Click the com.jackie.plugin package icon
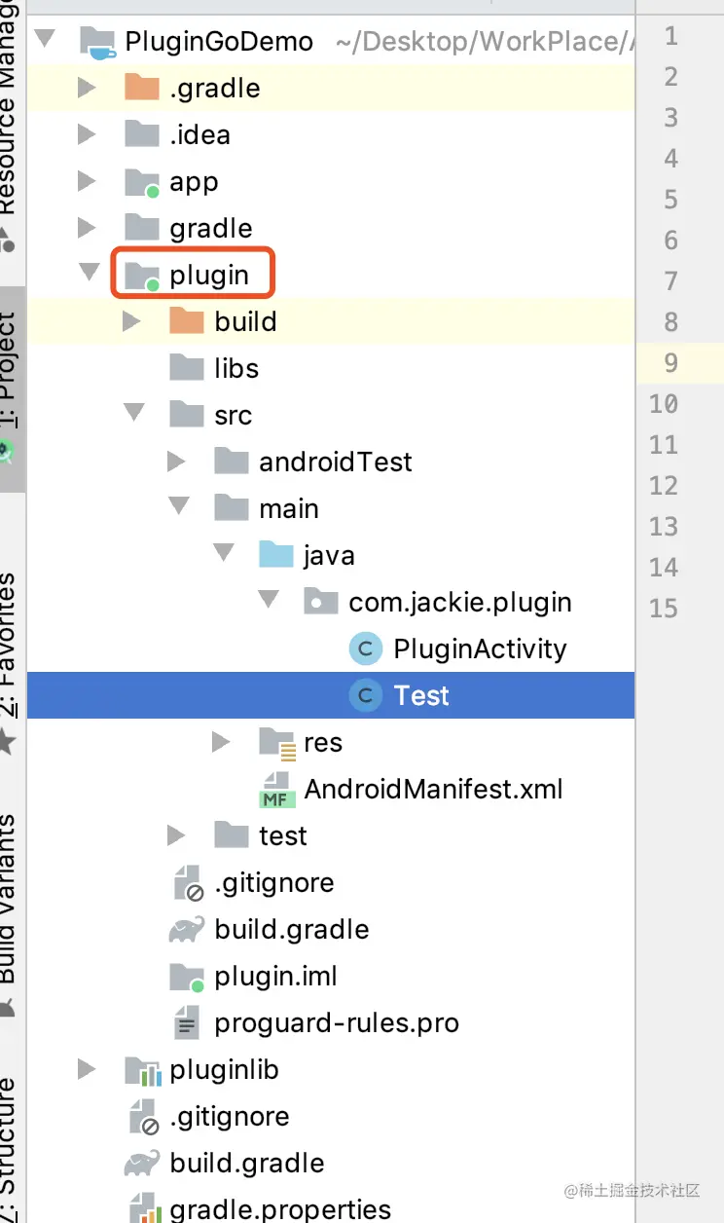 point(321,602)
